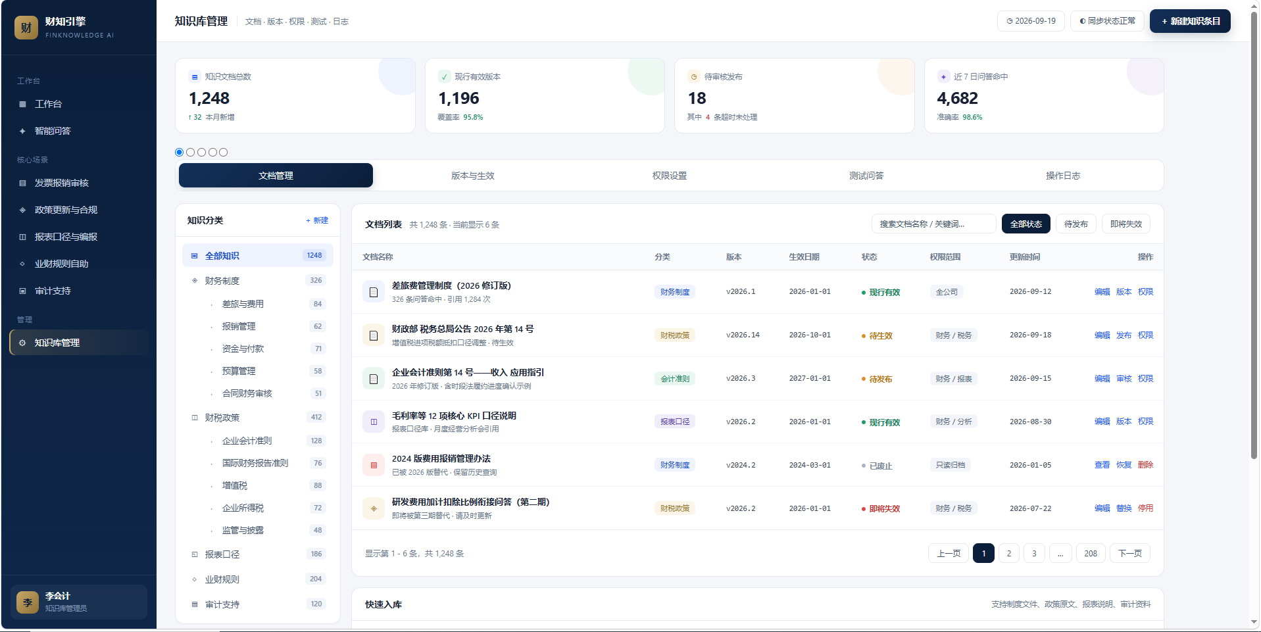1261x632 pixels.
Task: Click document icon for 财政部 税务总局公告 row
Action: (374, 335)
